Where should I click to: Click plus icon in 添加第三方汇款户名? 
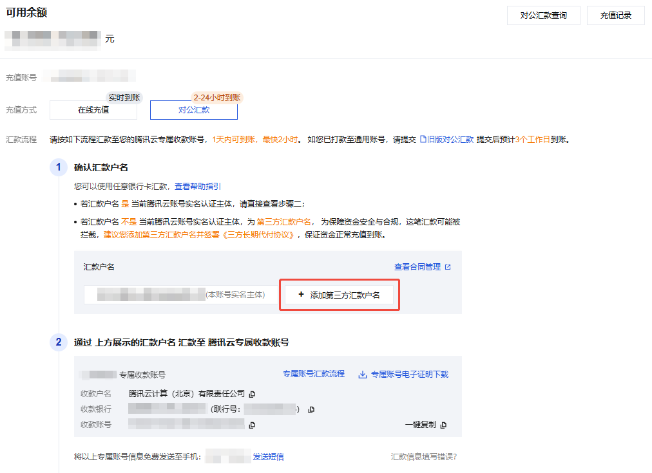coord(301,295)
